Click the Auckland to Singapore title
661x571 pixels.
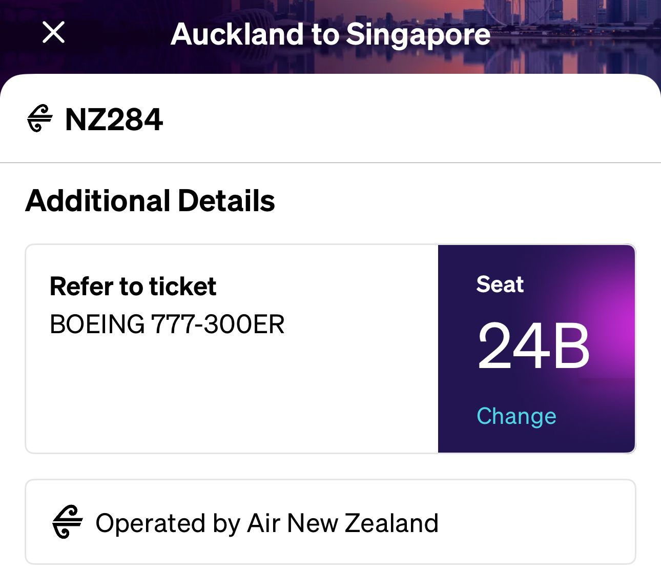(330, 34)
